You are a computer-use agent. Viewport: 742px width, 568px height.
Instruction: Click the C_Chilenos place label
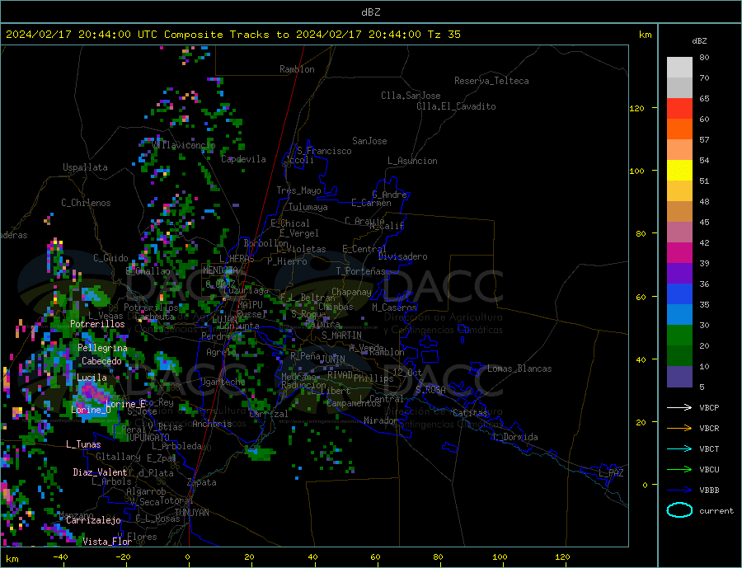coord(86,203)
